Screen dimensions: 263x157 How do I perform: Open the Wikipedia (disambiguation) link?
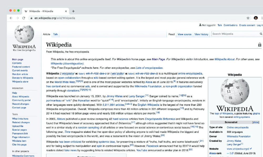click(67, 64)
